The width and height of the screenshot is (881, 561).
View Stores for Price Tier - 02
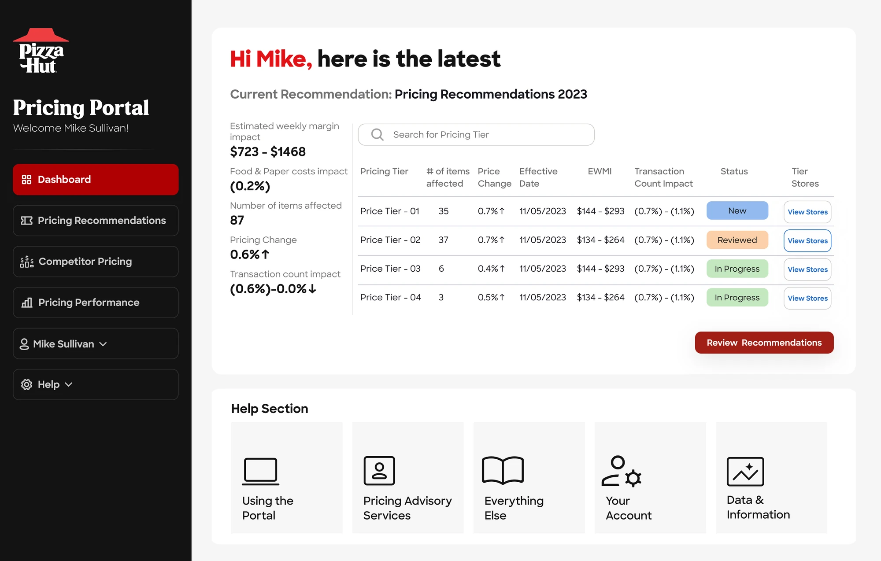click(807, 241)
